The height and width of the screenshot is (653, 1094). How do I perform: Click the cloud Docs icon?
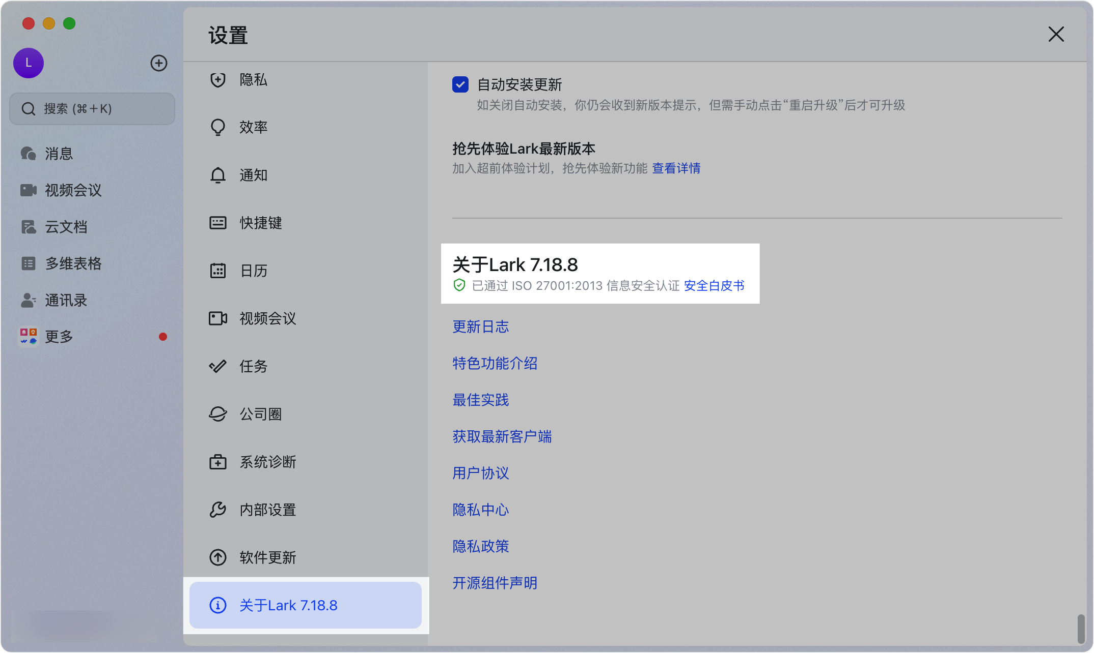tap(29, 227)
